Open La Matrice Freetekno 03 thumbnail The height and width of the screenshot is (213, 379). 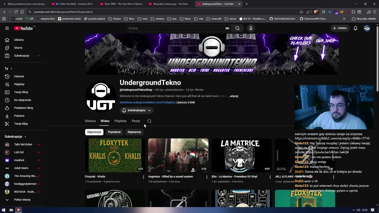(242, 155)
